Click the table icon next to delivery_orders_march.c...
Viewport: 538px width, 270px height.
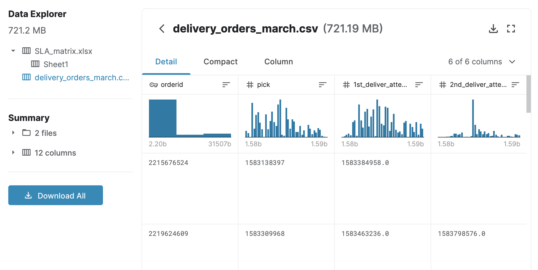point(26,77)
